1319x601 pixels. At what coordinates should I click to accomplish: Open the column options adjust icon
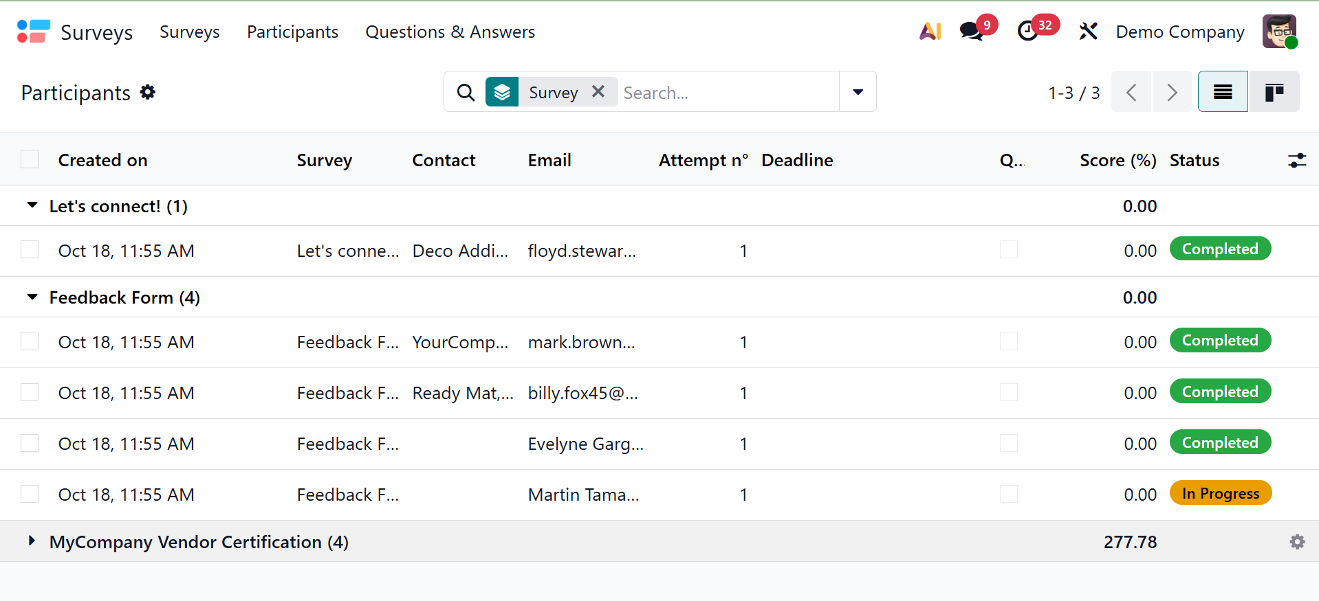tap(1296, 161)
